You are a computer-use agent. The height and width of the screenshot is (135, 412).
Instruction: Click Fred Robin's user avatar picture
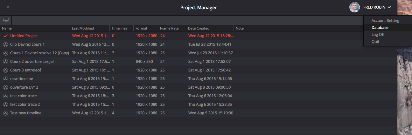tap(354, 7)
